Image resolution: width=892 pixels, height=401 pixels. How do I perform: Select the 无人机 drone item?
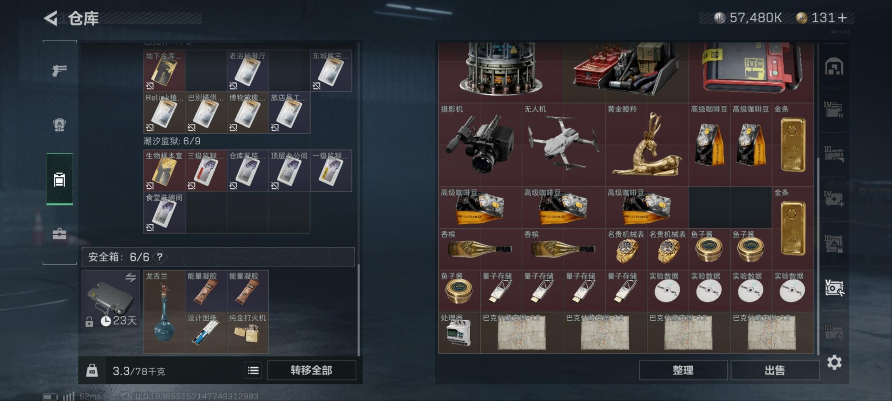[x=564, y=145]
